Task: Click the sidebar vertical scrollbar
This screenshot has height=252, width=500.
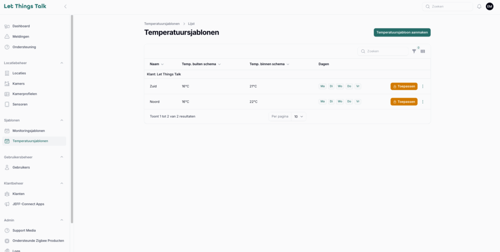Action: click(x=72, y=117)
